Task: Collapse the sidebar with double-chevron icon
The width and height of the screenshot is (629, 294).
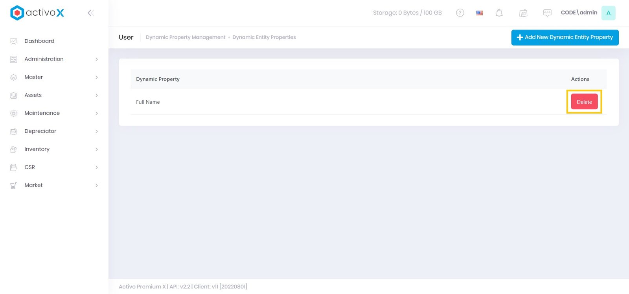Action: (90, 13)
